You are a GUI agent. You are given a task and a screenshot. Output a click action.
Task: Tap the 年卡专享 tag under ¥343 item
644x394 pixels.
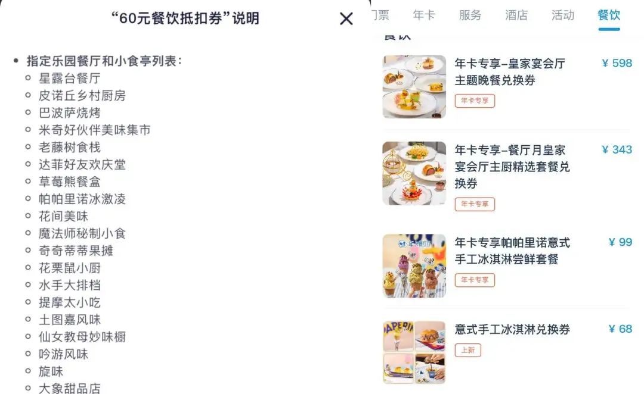click(475, 204)
